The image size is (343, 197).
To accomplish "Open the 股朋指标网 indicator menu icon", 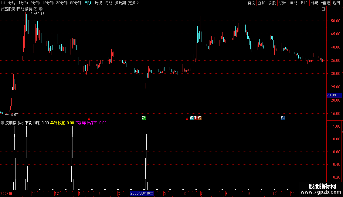I will coord(2,123).
